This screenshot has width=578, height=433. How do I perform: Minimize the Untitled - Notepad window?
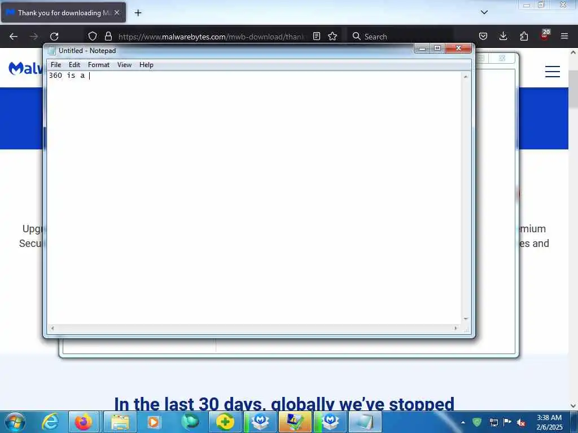coord(422,48)
